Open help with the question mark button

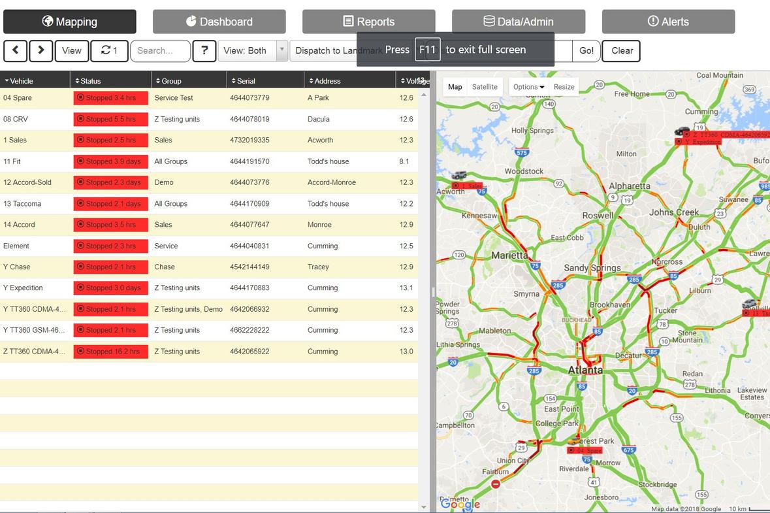(x=204, y=50)
